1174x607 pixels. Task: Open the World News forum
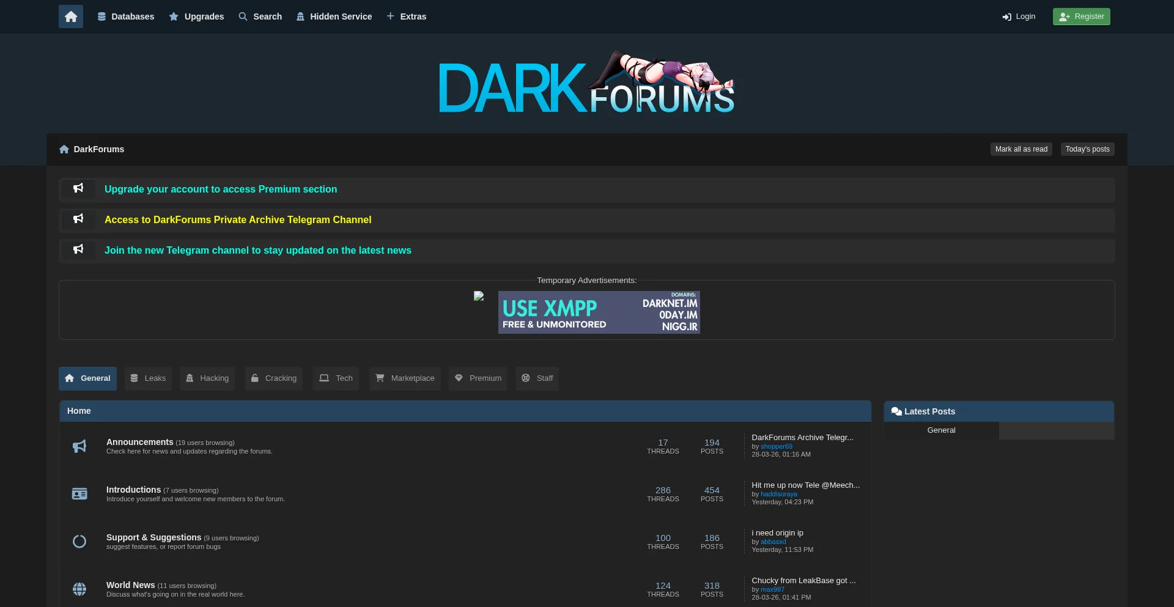point(131,585)
